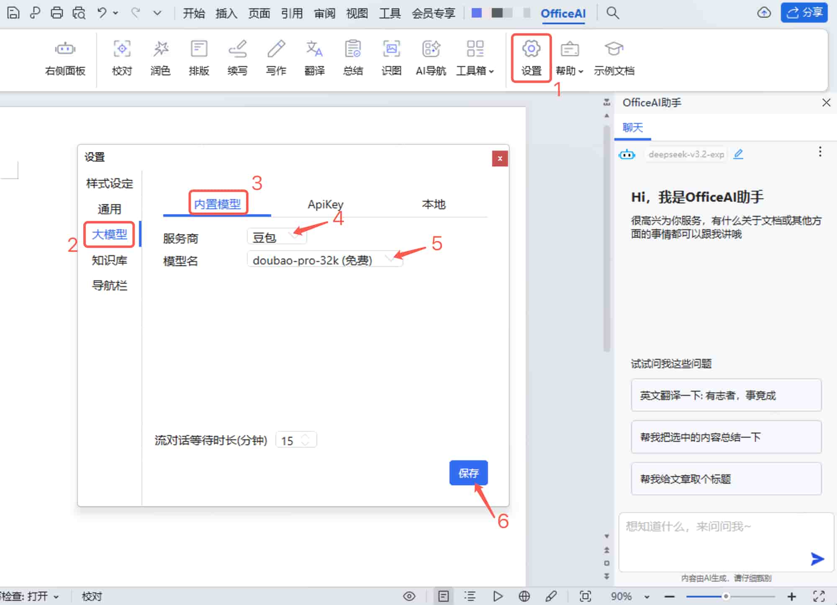Image resolution: width=837 pixels, height=605 pixels.
Task: Click the suggested question about translating 有志者，事竟成
Action: coord(726,395)
